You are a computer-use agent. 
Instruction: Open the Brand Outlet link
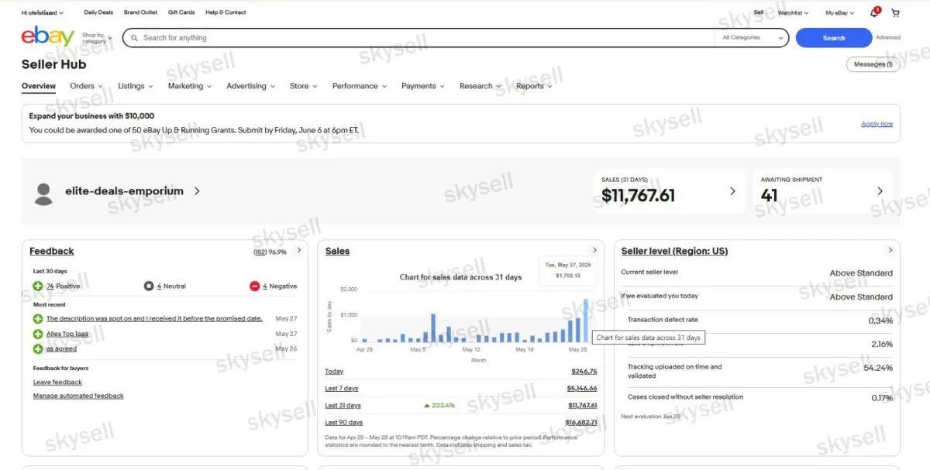140,12
